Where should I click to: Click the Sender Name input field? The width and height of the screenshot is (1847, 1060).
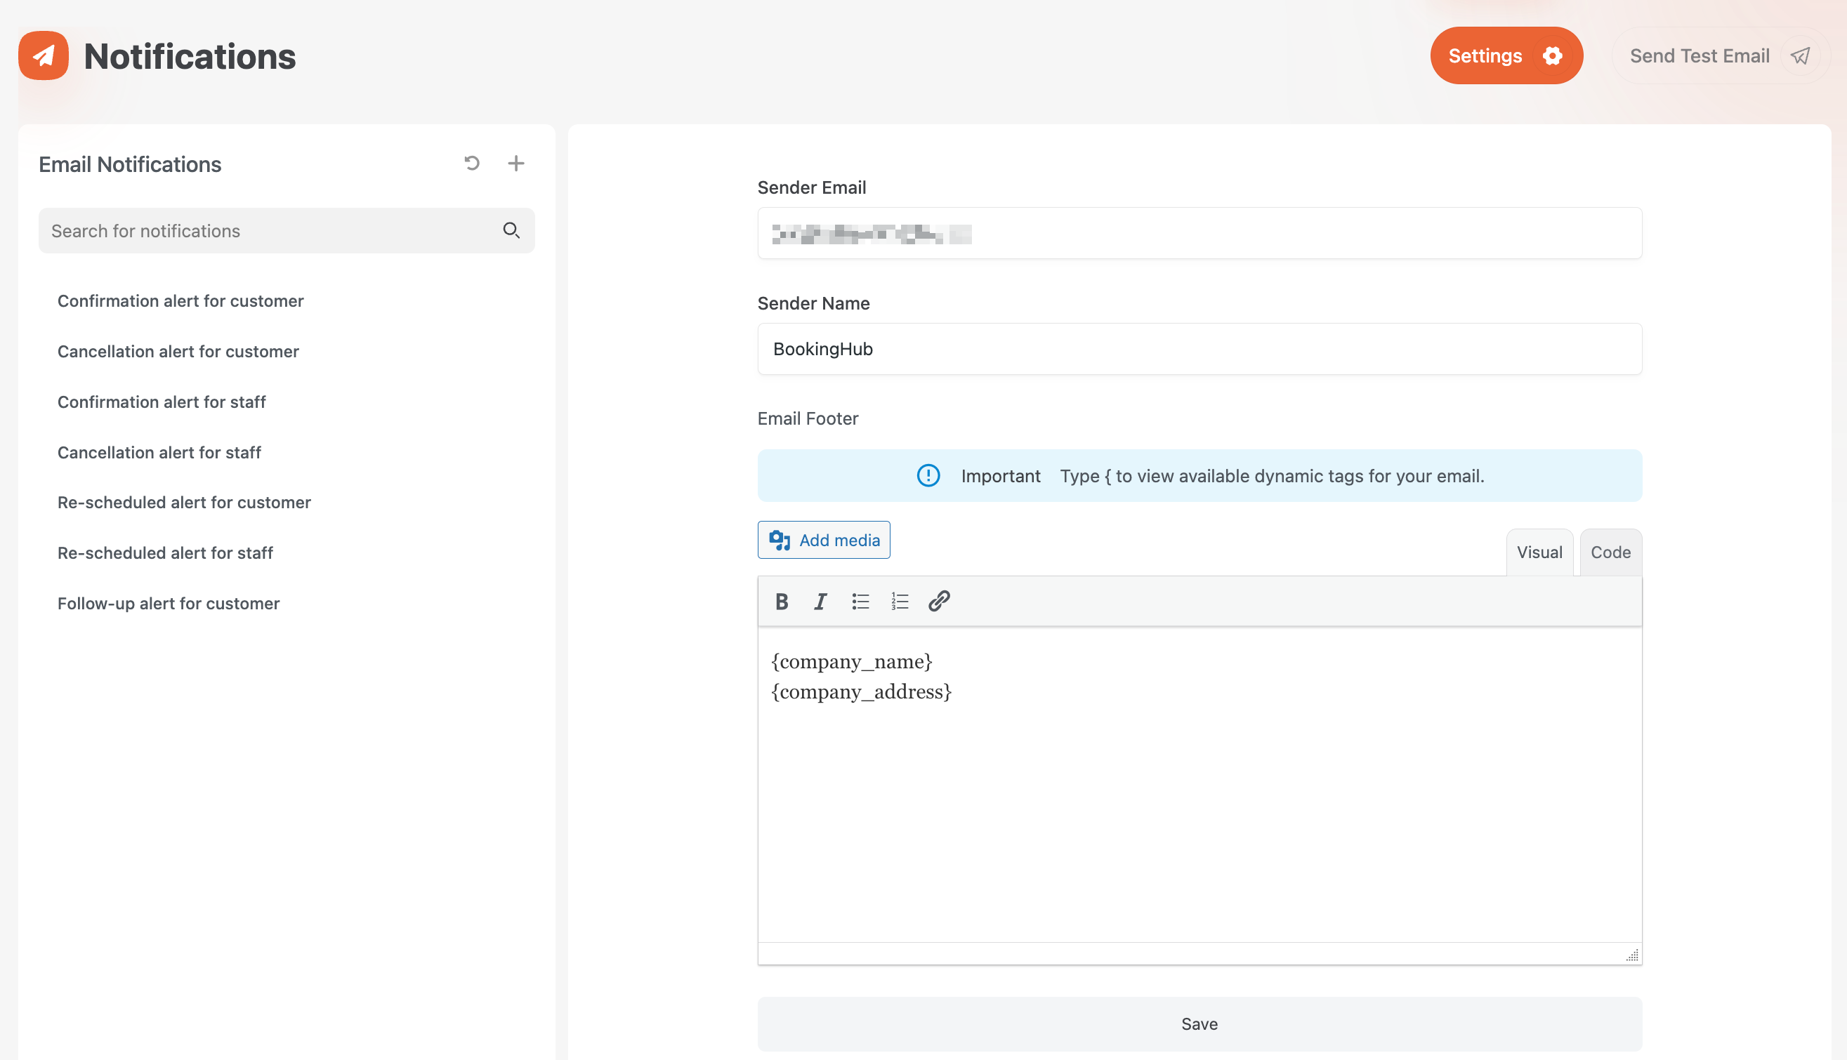[x=1199, y=350]
